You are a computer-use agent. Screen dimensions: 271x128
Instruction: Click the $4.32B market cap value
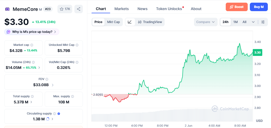pos(16,51)
